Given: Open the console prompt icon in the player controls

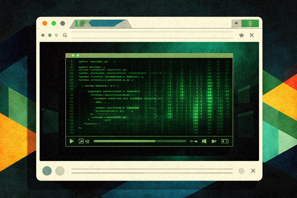Looking at the screenshot, I should coord(81,141).
